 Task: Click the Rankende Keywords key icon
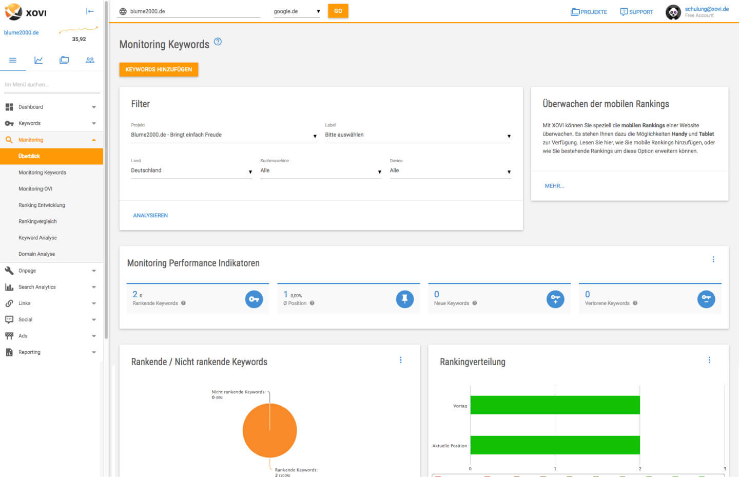pyautogui.click(x=254, y=299)
